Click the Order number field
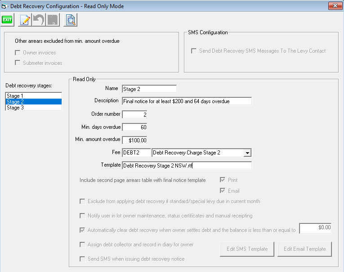The width and height of the screenshot is (344, 272). click(x=134, y=114)
